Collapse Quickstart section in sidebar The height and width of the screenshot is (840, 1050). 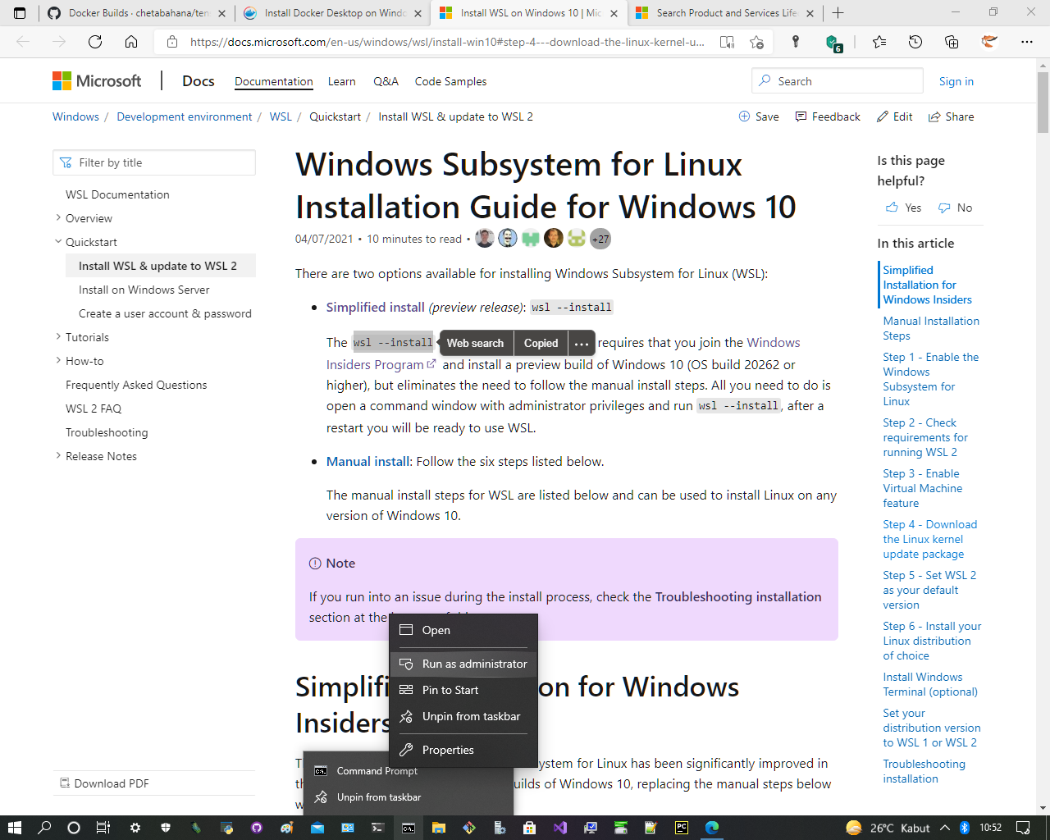coord(58,242)
